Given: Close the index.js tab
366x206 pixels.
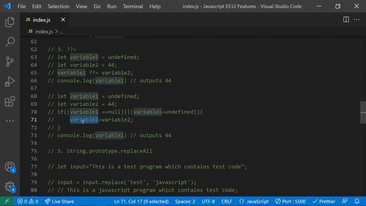Looking at the screenshot, I should [x=63, y=19].
